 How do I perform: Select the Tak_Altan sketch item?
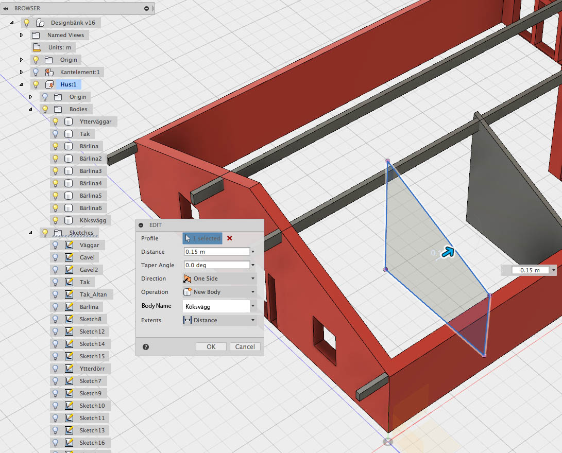tap(93, 294)
